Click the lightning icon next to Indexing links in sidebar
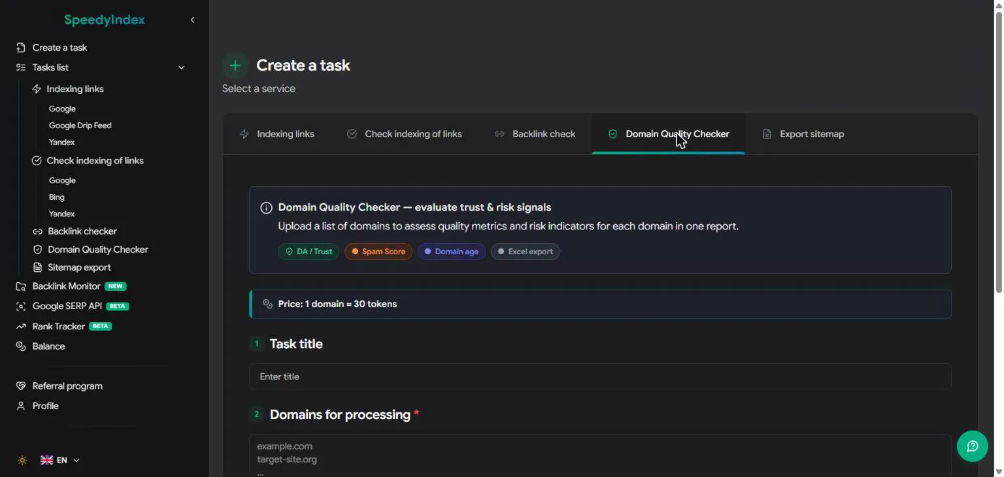The width and height of the screenshot is (1004, 477). 37,89
